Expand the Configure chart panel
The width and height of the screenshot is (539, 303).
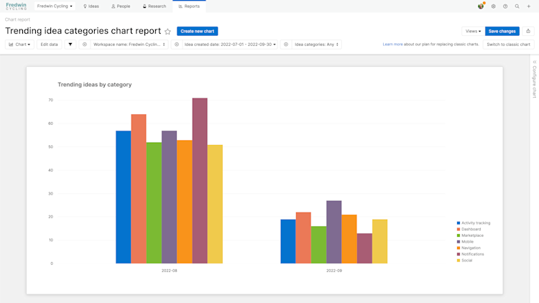pyautogui.click(x=535, y=80)
